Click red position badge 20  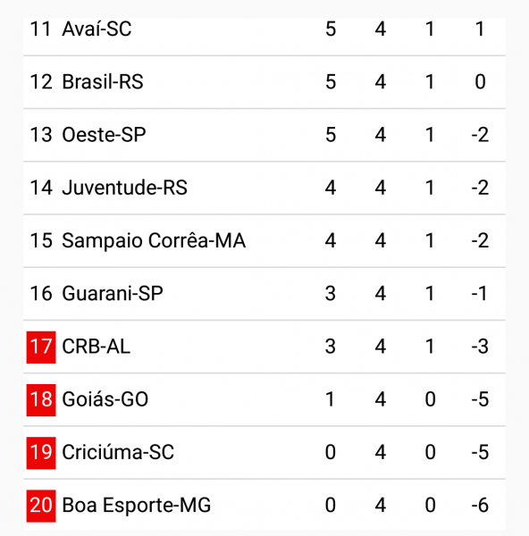pyautogui.click(x=41, y=506)
